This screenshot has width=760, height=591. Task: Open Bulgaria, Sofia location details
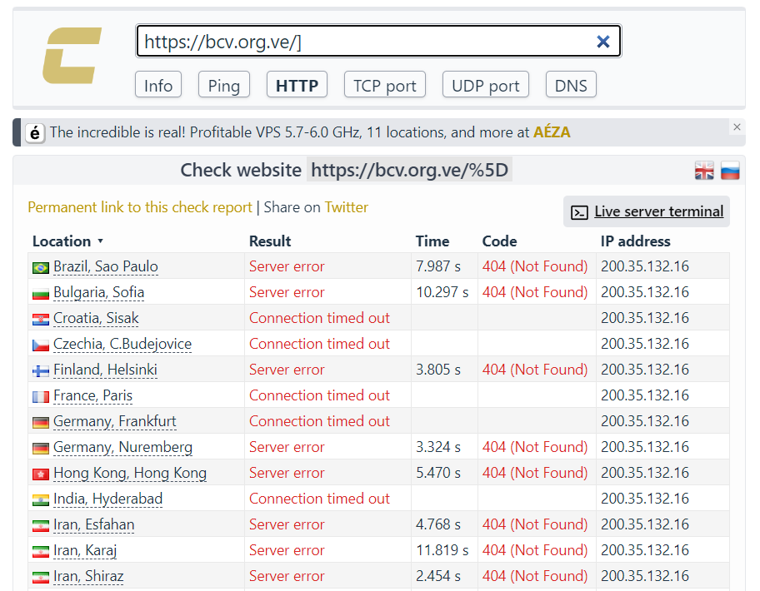[99, 292]
